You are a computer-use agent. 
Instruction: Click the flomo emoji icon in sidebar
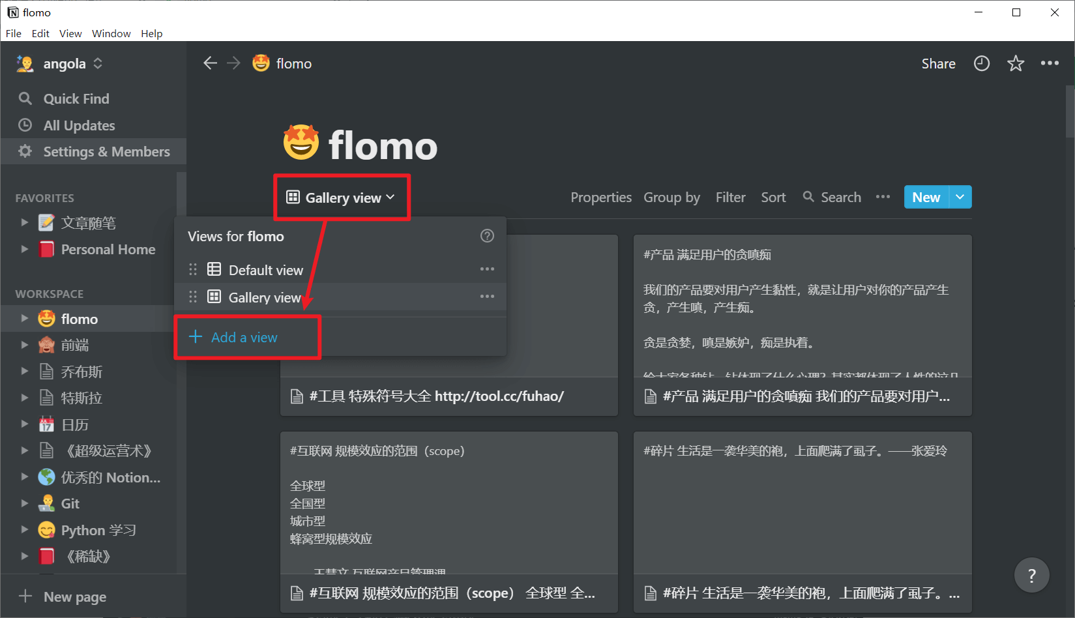click(46, 319)
